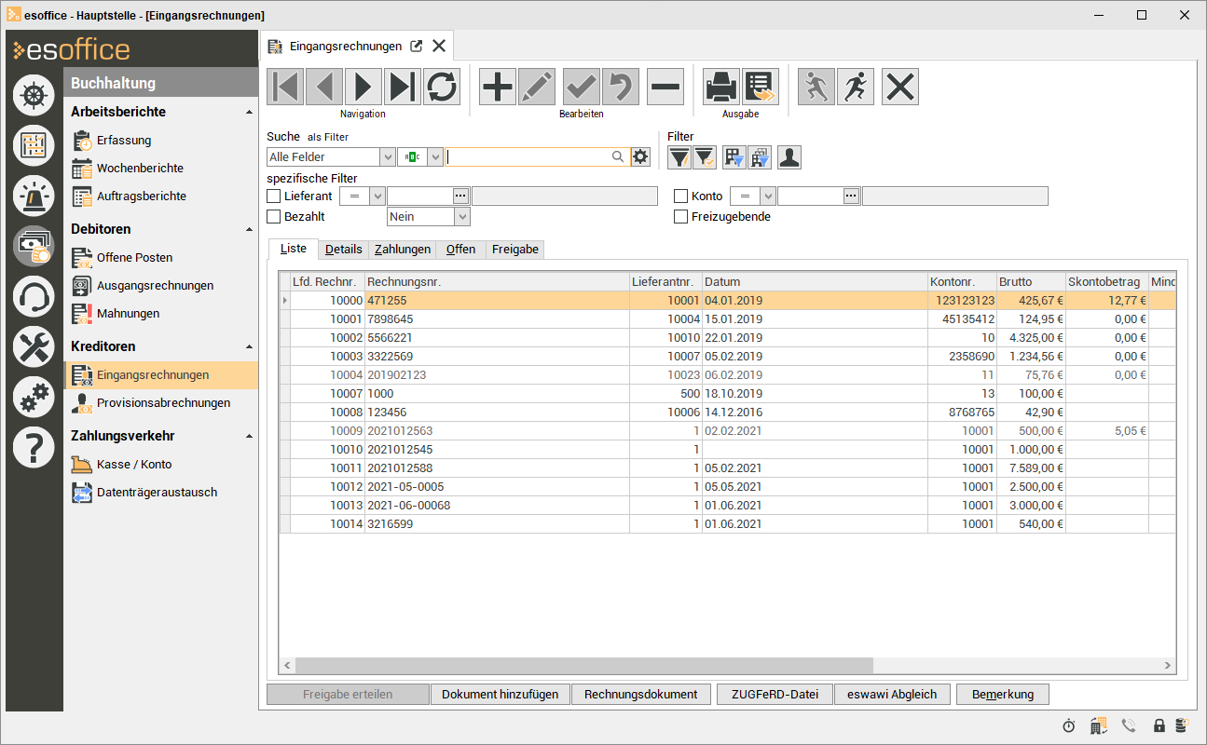This screenshot has height=745, width=1207.
Task: Click the refresh icon in Navigation toolbar
Action: click(x=442, y=87)
